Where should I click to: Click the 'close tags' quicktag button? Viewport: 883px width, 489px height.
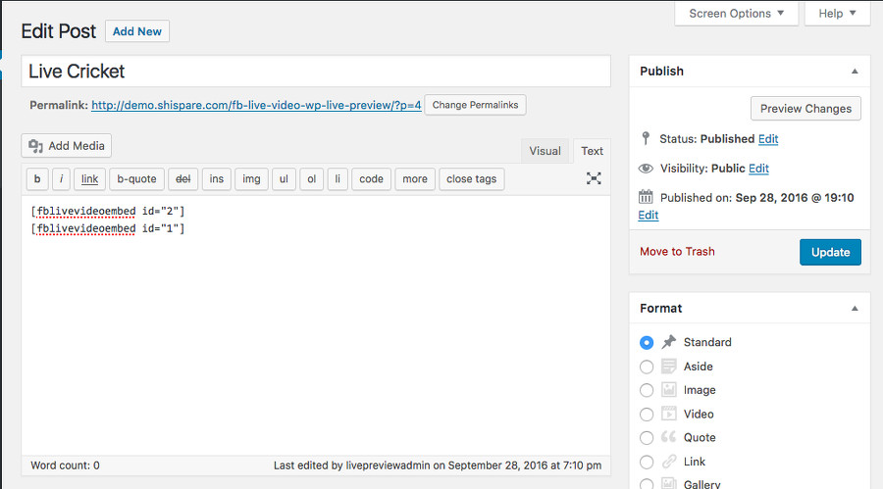(472, 178)
